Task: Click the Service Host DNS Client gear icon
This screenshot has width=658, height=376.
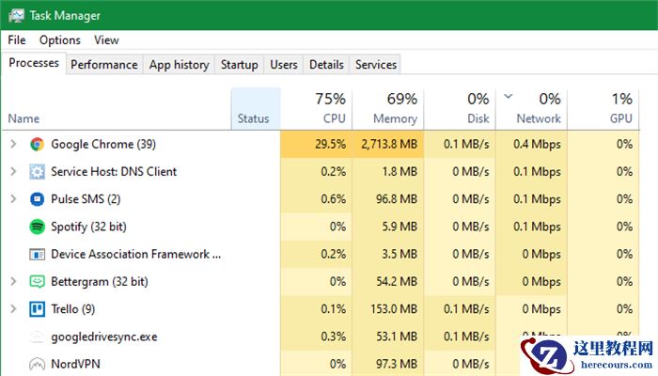Action: click(x=37, y=172)
